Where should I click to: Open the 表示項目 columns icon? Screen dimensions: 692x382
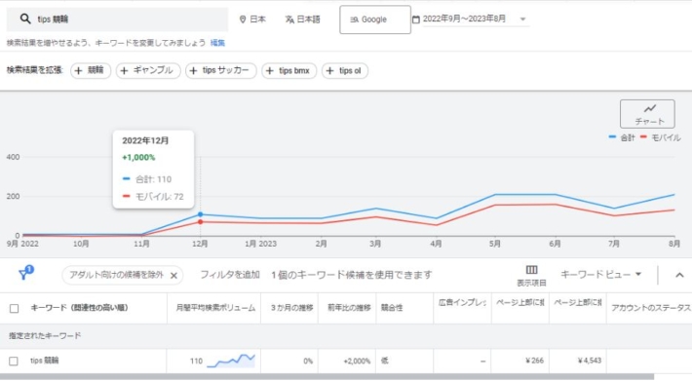tap(531, 275)
